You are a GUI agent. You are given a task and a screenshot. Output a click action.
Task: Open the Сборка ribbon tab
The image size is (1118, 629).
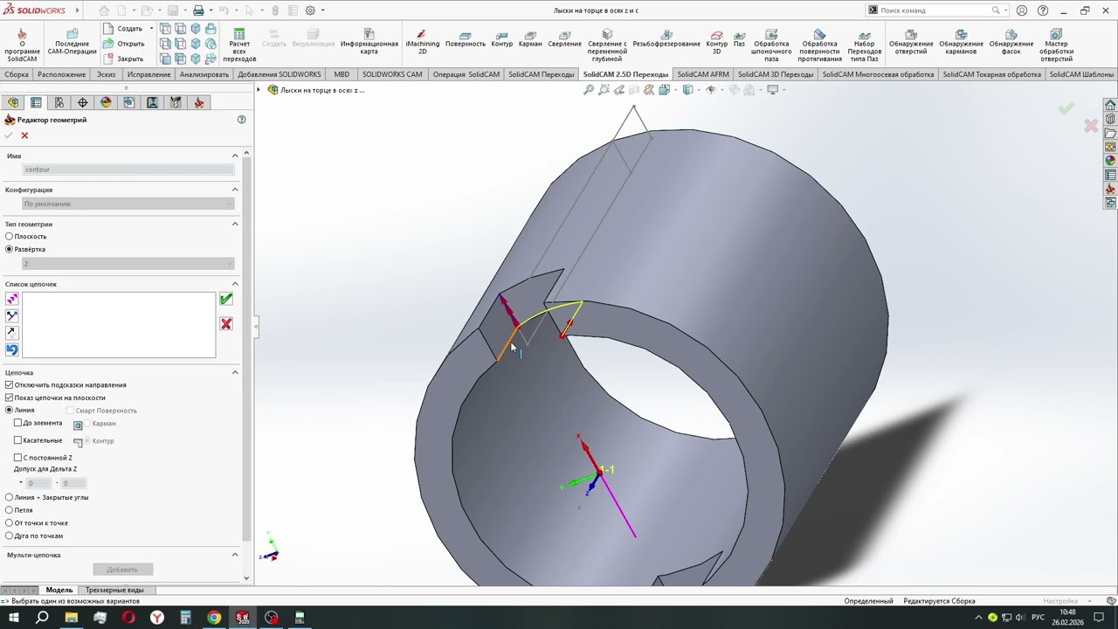[17, 74]
